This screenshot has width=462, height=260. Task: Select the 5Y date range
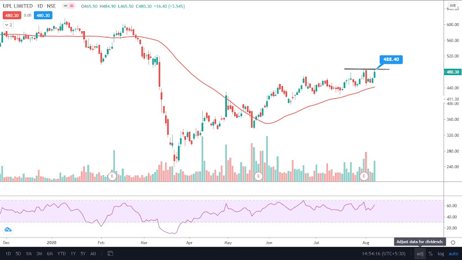[x=83, y=254]
